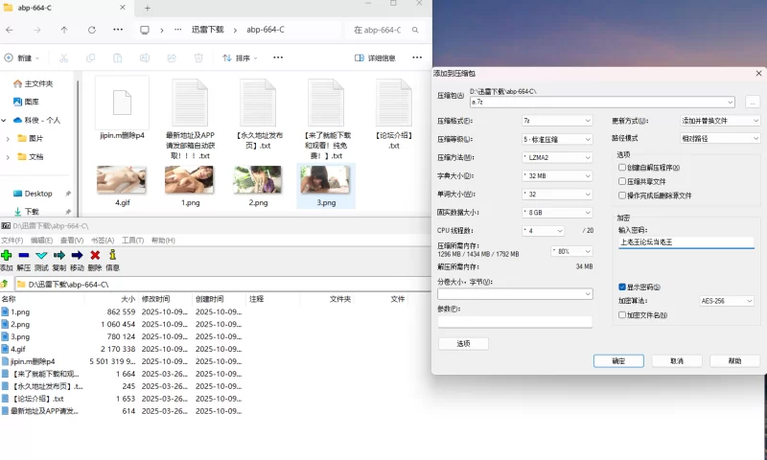Open the 加密算法 AES-256 dropdown
Viewport: 767px width, 460px height.
pyautogui.click(x=726, y=301)
